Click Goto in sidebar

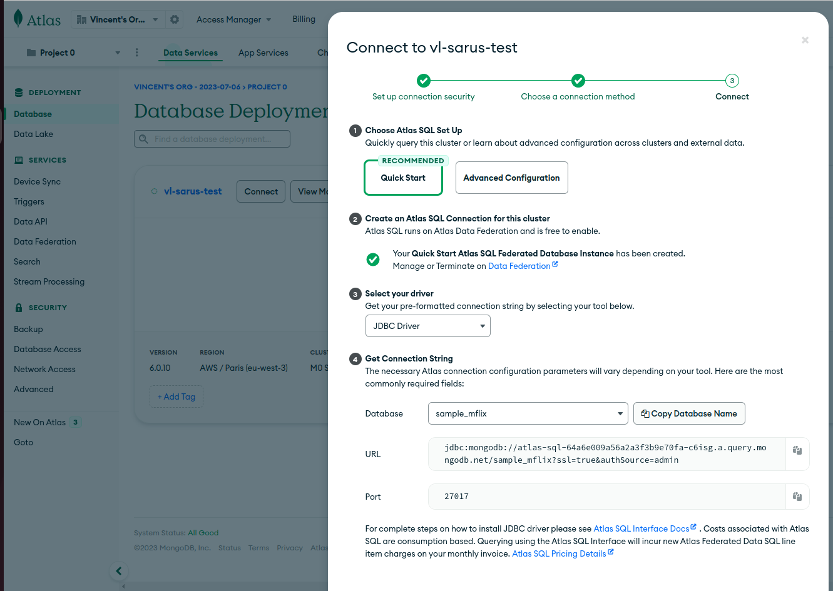coord(23,442)
